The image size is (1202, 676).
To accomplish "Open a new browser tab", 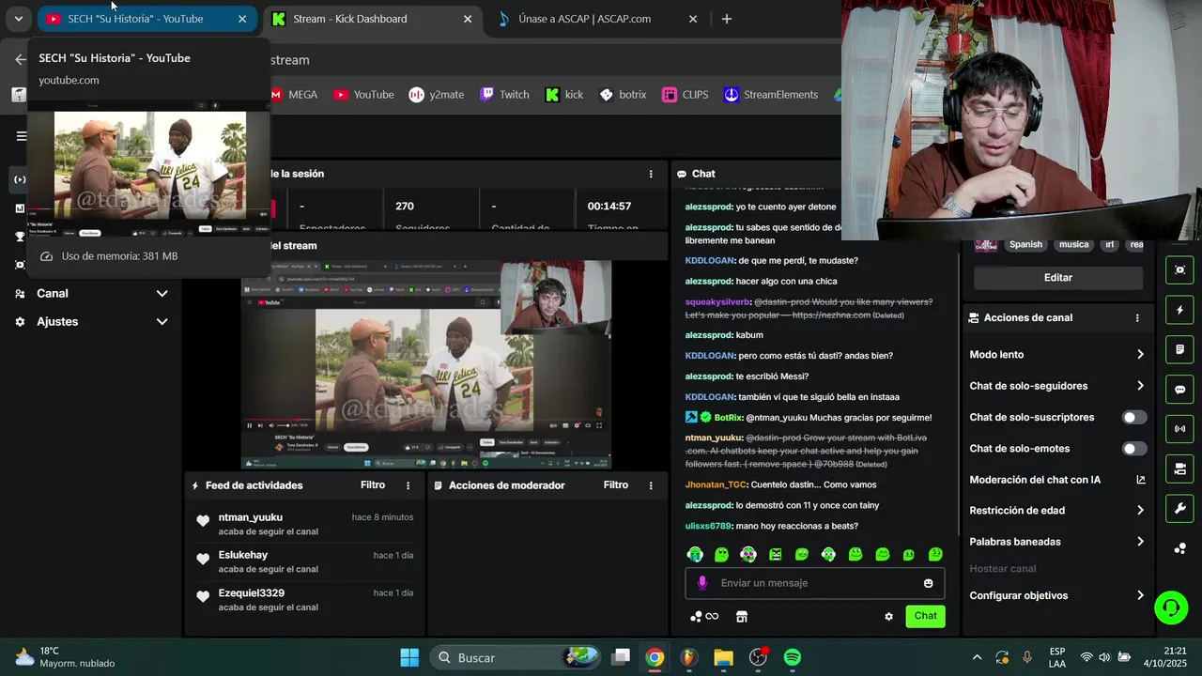I will (726, 19).
